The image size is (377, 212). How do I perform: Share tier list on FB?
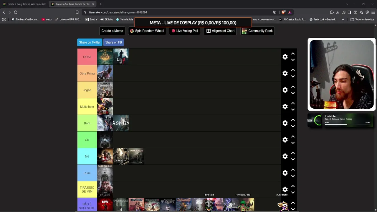click(113, 42)
